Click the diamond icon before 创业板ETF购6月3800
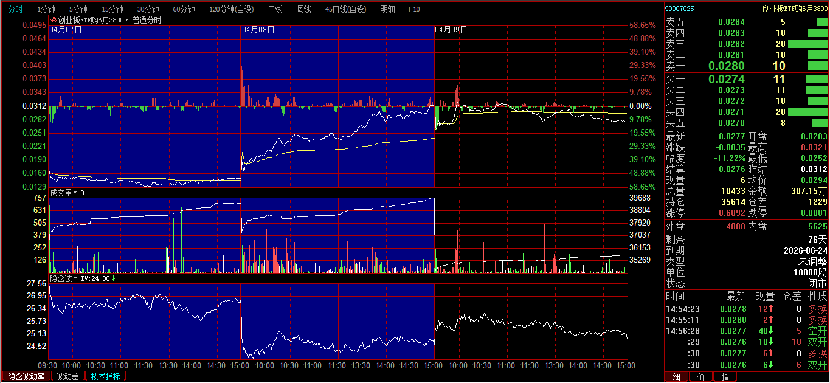Image resolution: width=830 pixels, height=383 pixels. [54, 20]
